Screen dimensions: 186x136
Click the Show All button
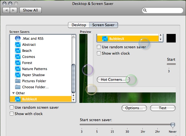(31, 10)
